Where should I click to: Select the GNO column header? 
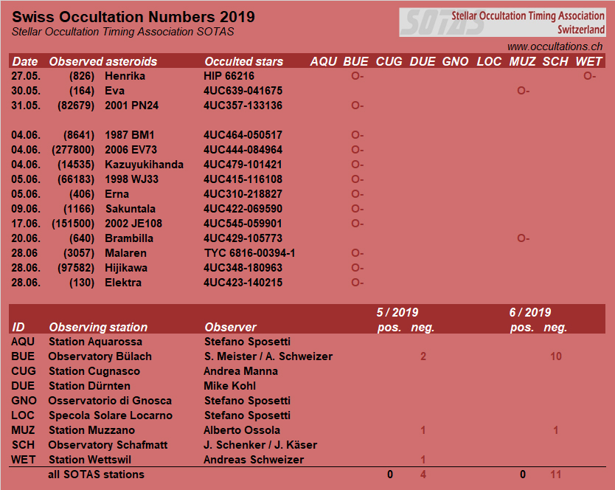click(x=456, y=61)
